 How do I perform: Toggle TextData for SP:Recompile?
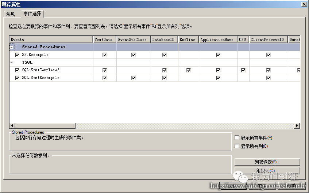[105, 55]
